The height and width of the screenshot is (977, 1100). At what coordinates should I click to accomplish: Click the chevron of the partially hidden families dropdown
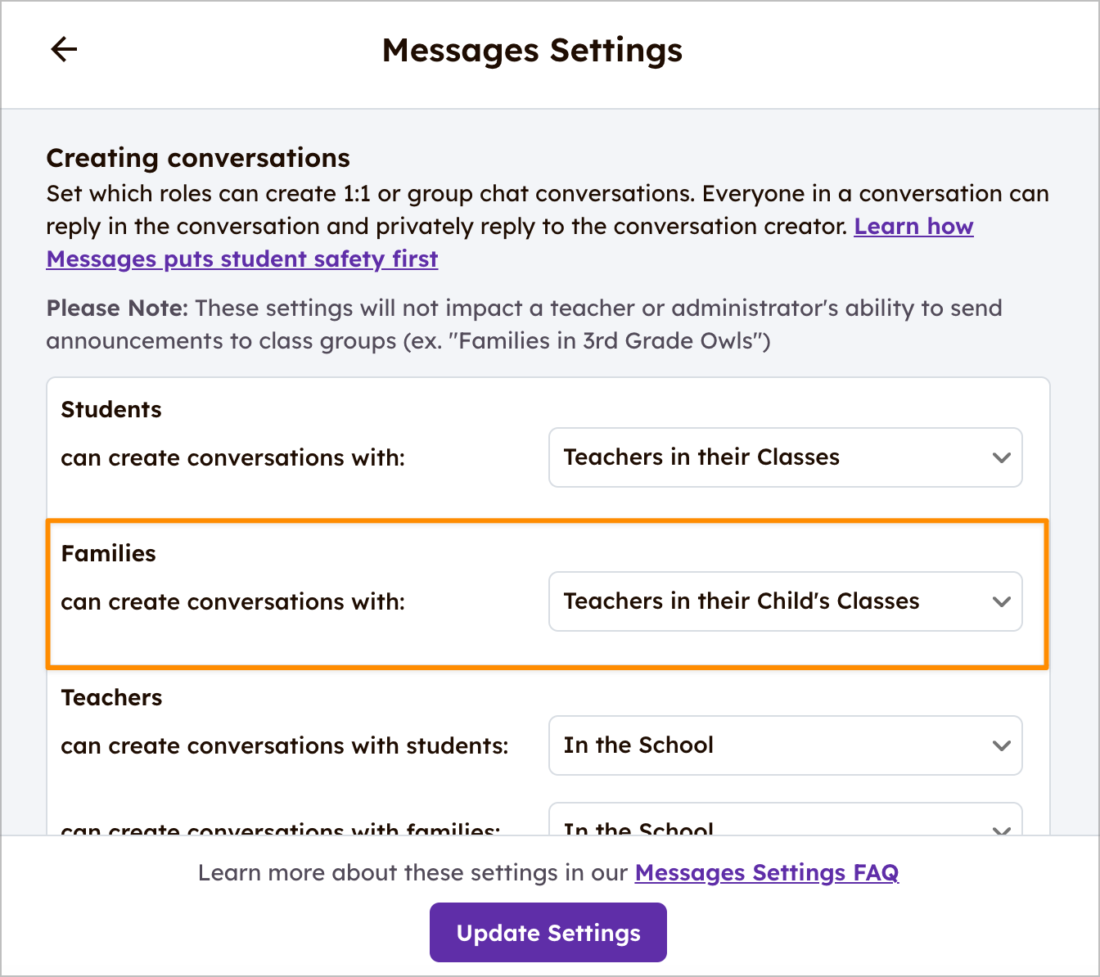click(1001, 829)
